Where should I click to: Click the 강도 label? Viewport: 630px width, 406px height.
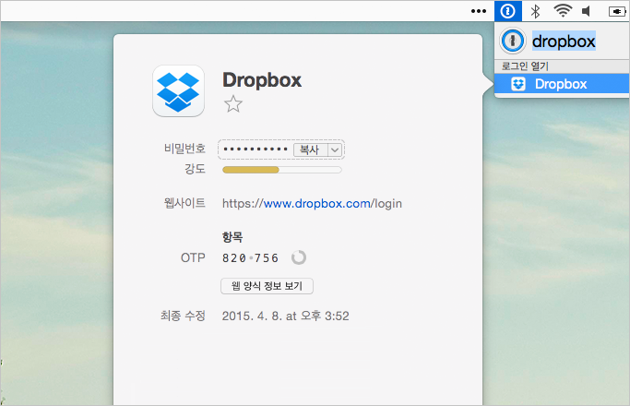pyautogui.click(x=196, y=169)
